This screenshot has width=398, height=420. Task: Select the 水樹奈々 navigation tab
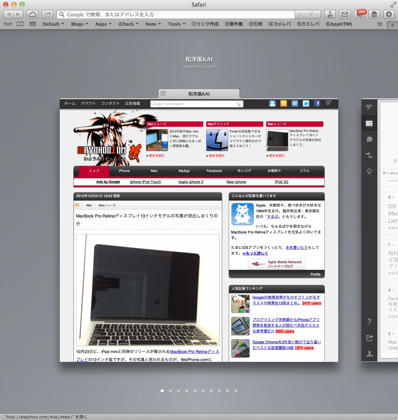pyautogui.click(x=274, y=171)
